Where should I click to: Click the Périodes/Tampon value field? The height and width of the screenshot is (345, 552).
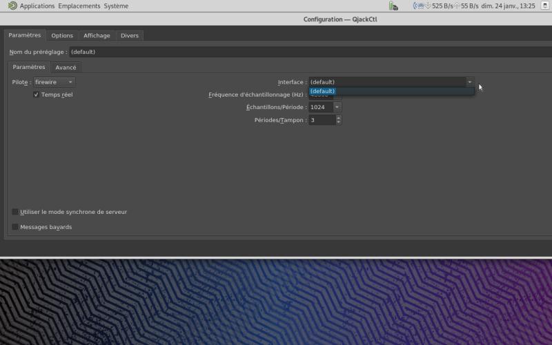click(x=322, y=120)
